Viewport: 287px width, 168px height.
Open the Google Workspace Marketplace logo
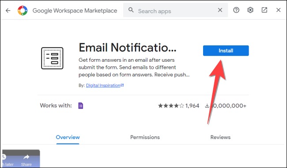pyautogui.click(x=23, y=11)
